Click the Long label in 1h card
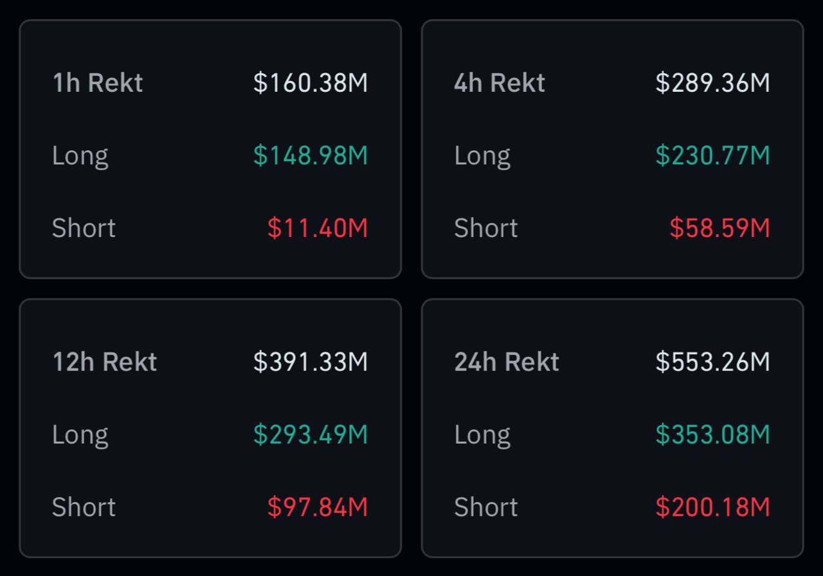This screenshot has width=823, height=576. (x=80, y=155)
